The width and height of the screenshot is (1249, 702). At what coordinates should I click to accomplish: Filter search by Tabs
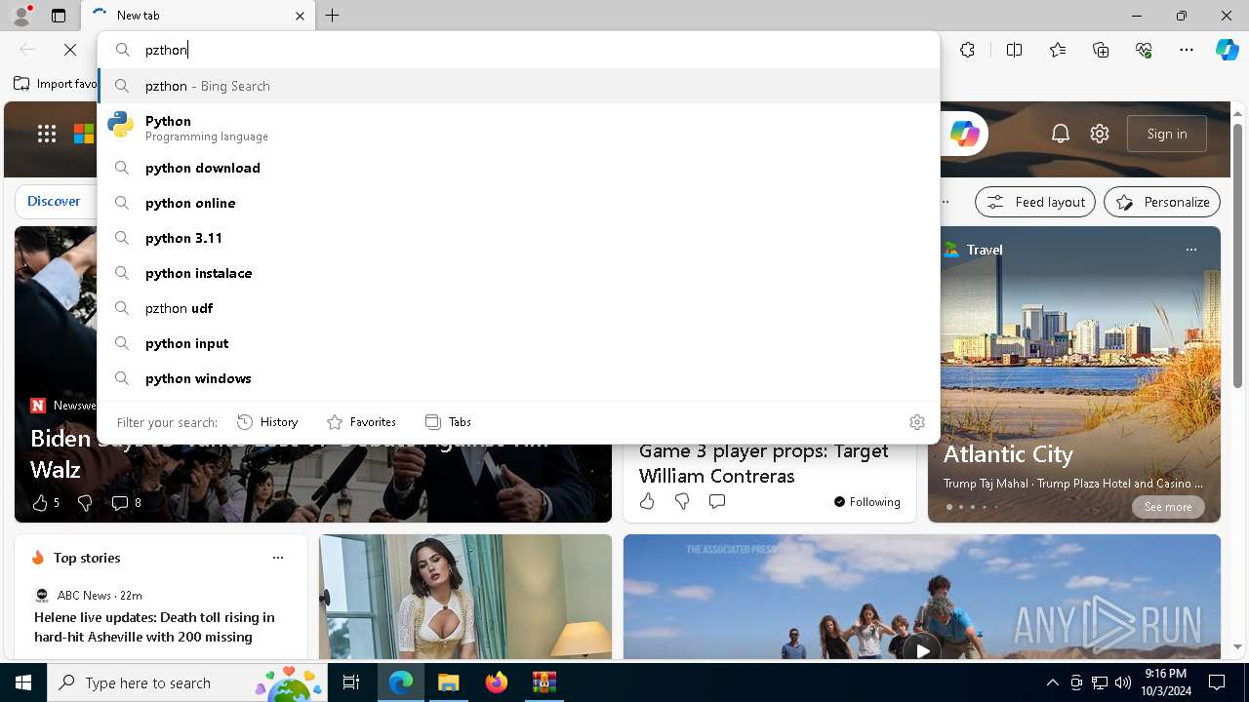[x=448, y=422]
